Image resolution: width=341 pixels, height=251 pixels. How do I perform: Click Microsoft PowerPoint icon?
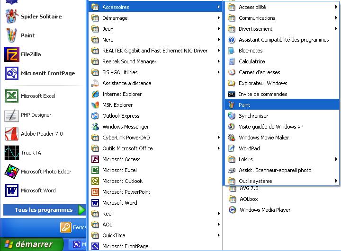(x=95, y=192)
